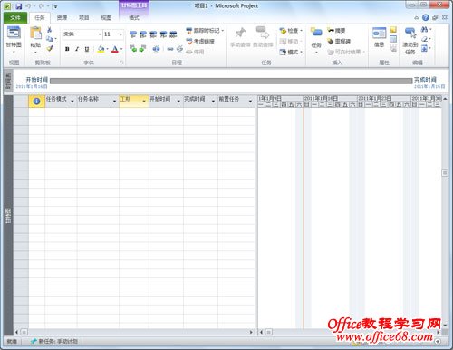Click the gray timeline bar
Image resolution: width=453 pixels, height=350 pixels.
231,81
